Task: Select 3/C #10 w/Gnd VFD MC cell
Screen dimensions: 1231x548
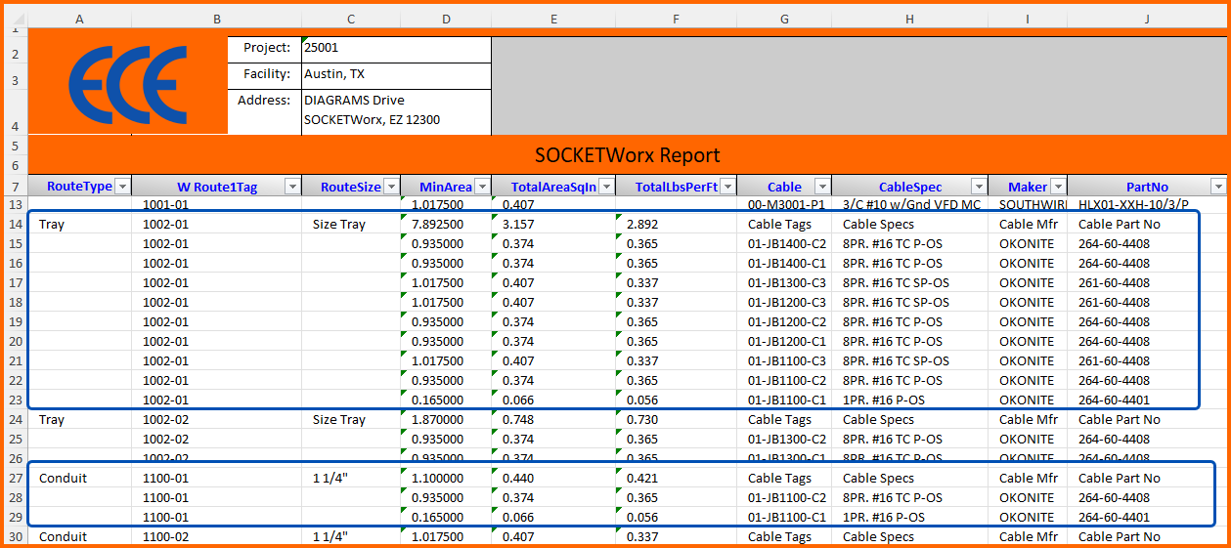Action: point(910,205)
